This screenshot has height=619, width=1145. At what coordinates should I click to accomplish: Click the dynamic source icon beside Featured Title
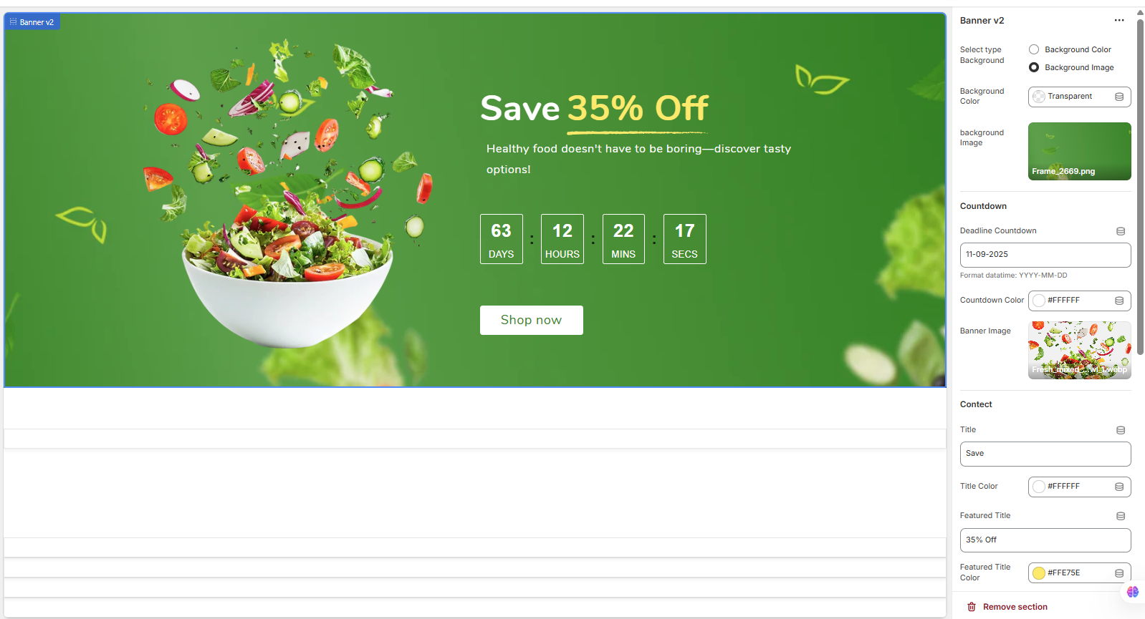[1121, 516]
